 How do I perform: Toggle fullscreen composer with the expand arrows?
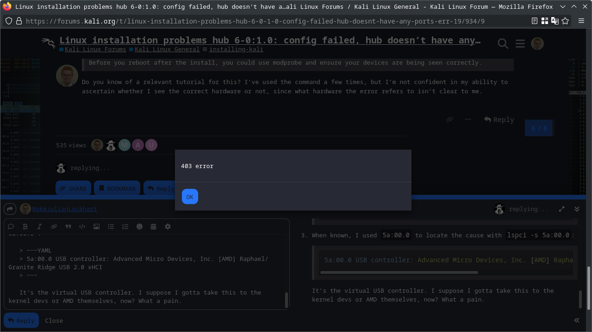(x=561, y=209)
